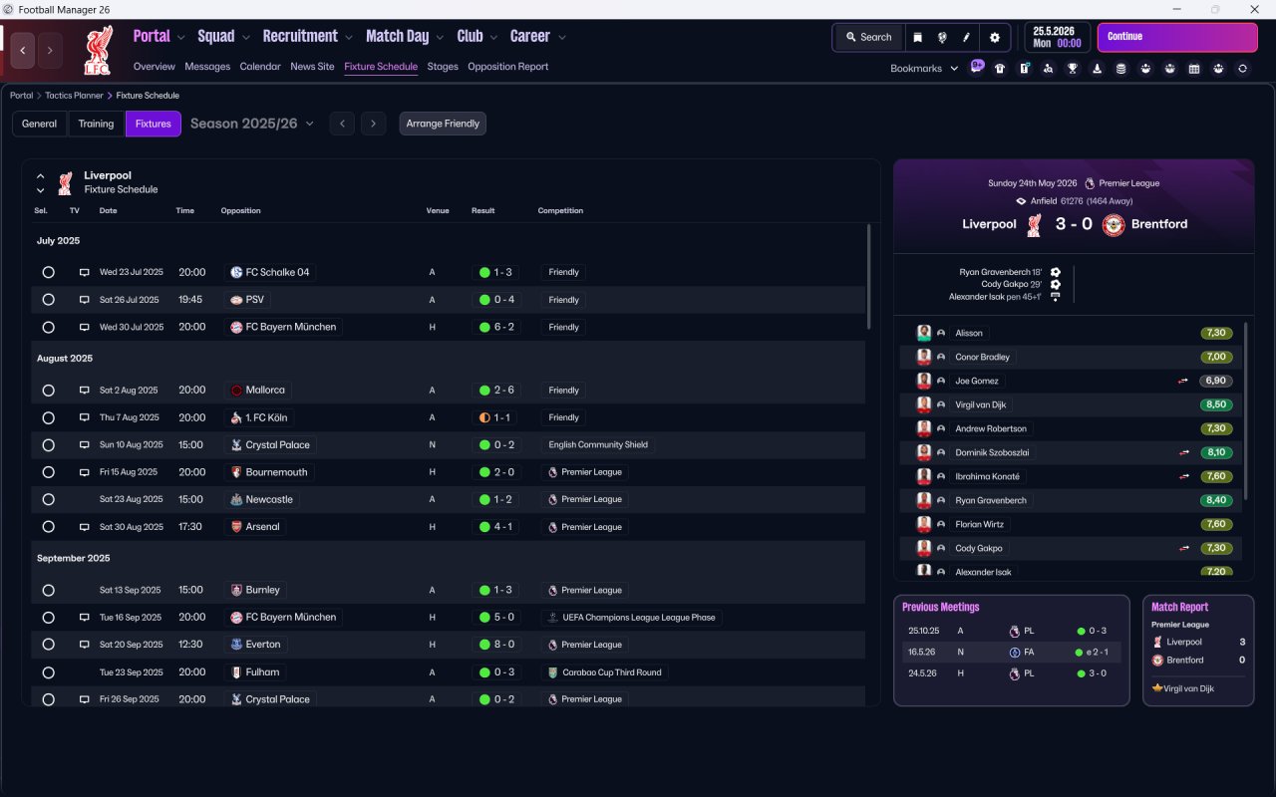Switch to the General tab
This screenshot has width=1276, height=797.
(40, 124)
